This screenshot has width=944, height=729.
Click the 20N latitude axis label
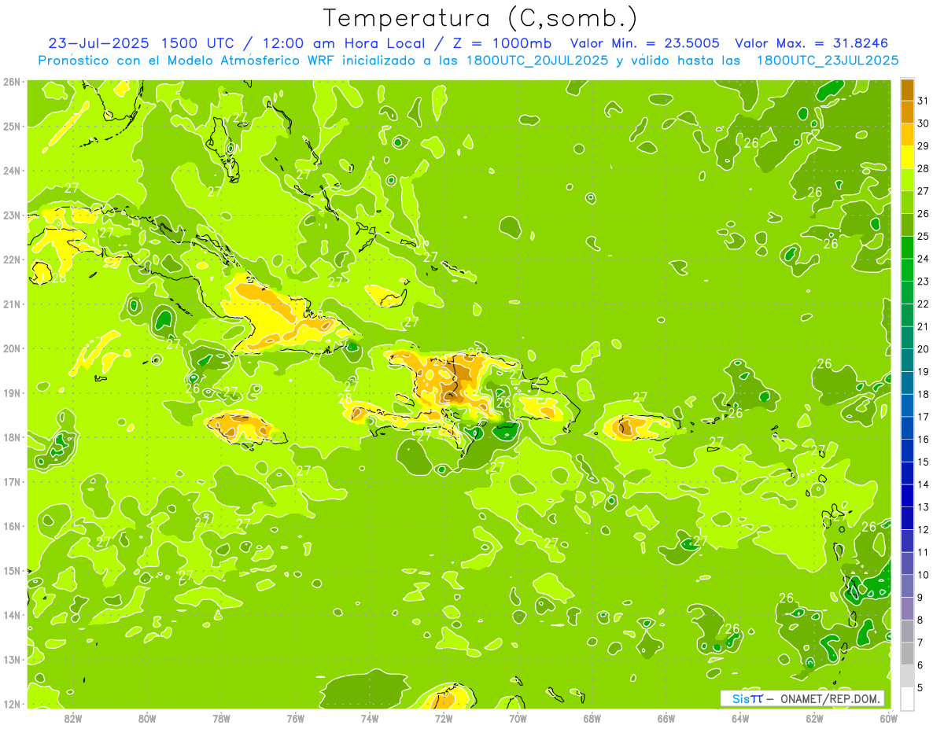point(12,348)
